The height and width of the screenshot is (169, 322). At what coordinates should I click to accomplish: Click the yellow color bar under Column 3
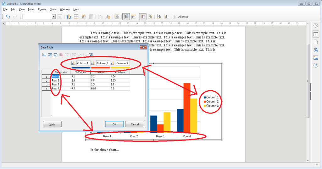(120, 68)
